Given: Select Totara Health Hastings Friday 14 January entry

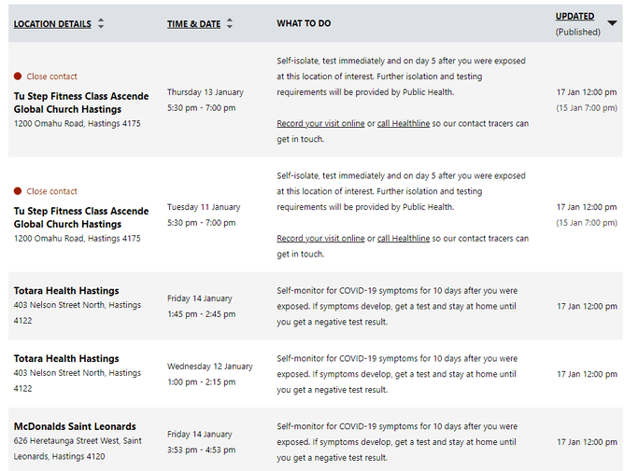Looking at the screenshot, I should click(66, 291).
